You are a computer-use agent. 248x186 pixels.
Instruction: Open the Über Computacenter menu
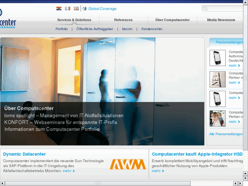point(172,20)
